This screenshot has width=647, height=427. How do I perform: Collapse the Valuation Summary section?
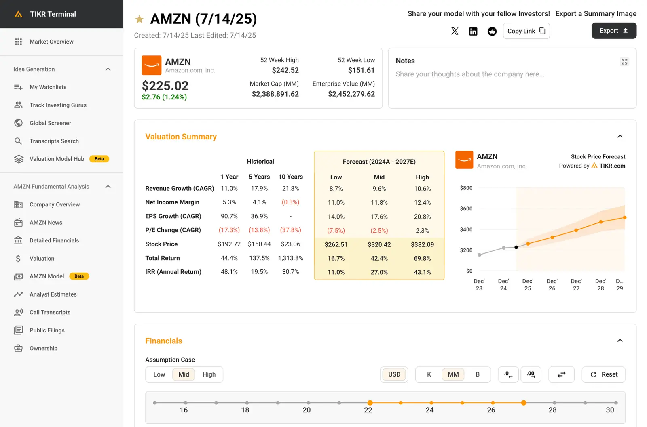620,137
